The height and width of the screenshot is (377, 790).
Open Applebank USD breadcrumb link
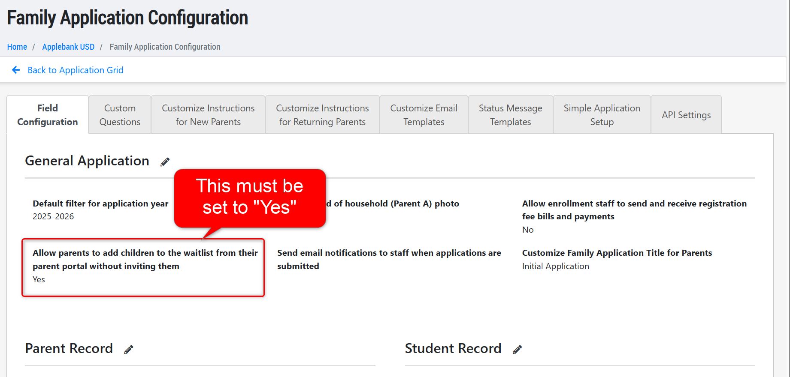(68, 47)
